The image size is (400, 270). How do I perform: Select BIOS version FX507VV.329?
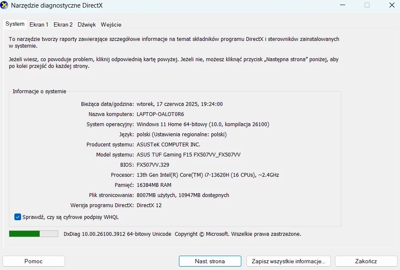[x=153, y=165]
